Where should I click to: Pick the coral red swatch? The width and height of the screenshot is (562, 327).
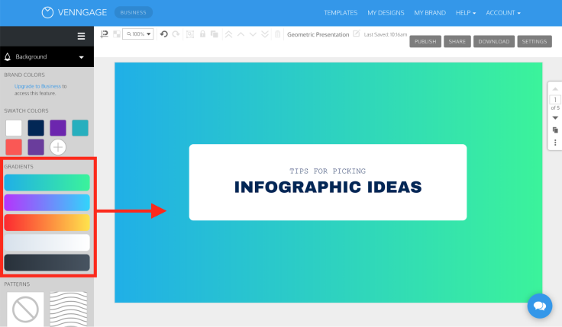(x=14, y=147)
